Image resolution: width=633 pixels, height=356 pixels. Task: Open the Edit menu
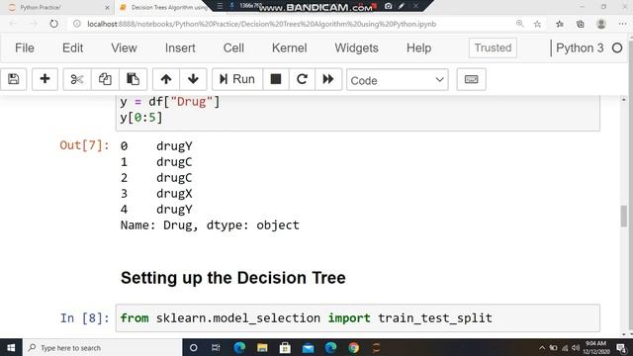(72, 48)
